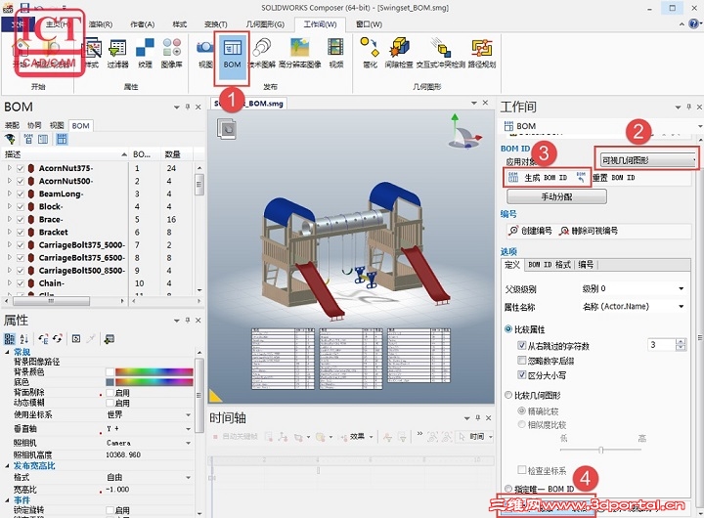Enable 忽略数字后缀 checkbox
The height and width of the screenshot is (518, 704).
pyautogui.click(x=522, y=361)
